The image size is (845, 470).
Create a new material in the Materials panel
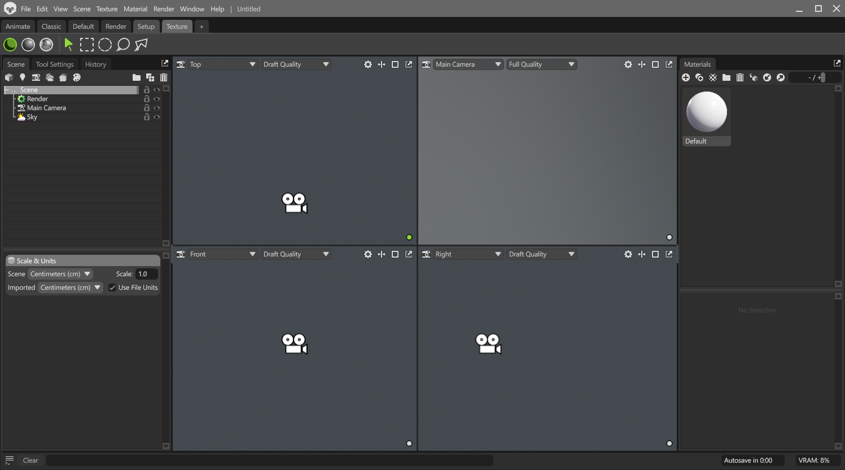[x=686, y=77]
